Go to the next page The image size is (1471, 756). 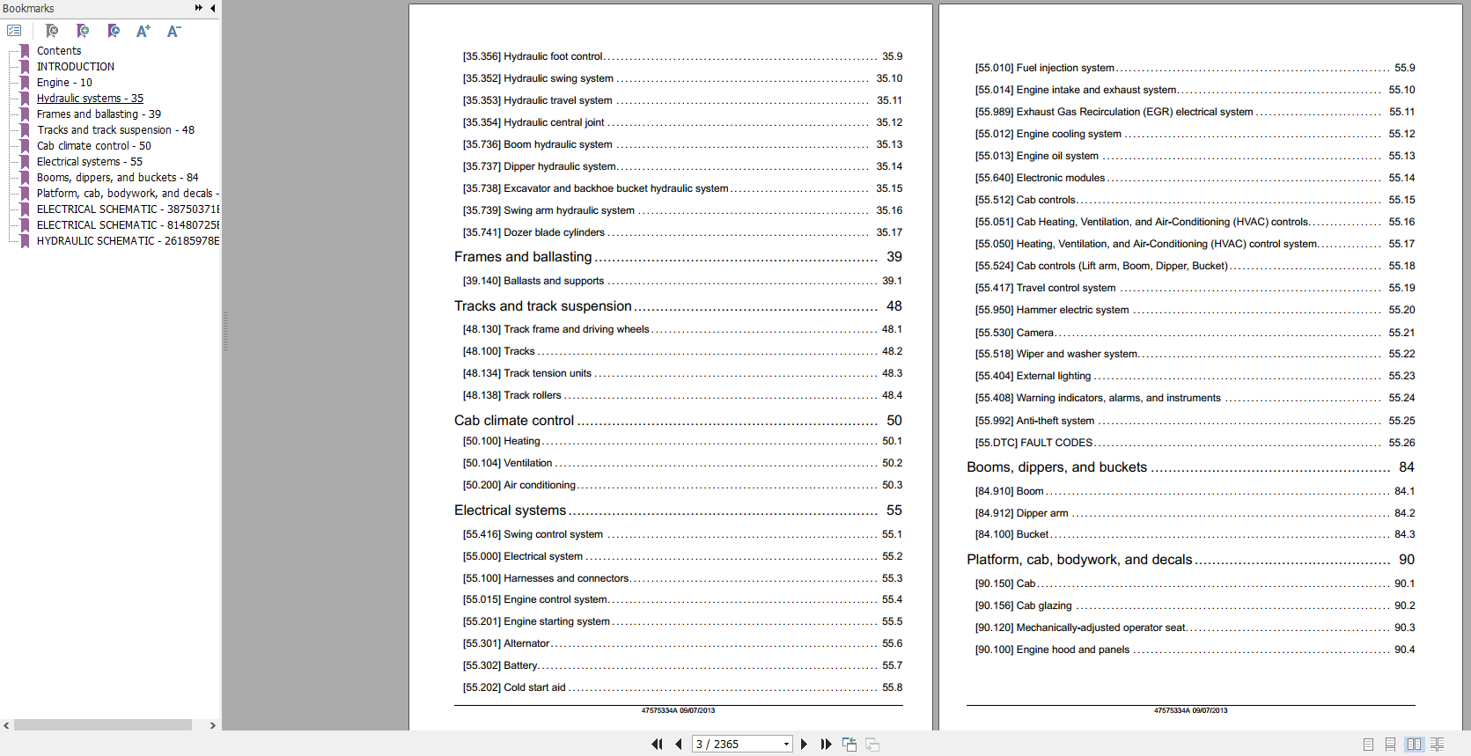(x=804, y=745)
